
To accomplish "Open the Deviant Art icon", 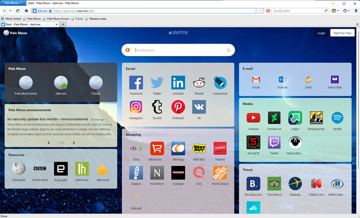I will coord(274,118).
